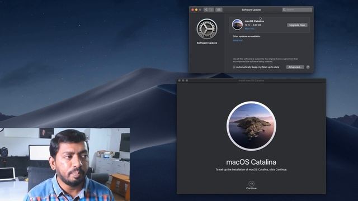Click the Software Update gear icon
Image resolution: width=358 pixels, height=201 pixels.
(207, 29)
